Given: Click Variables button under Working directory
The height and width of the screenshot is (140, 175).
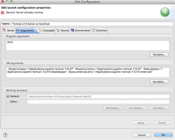Looking at the screenshot, I should point(159,108).
